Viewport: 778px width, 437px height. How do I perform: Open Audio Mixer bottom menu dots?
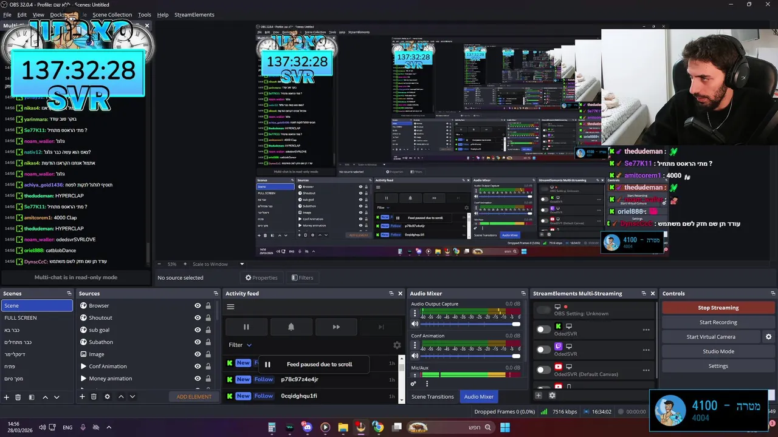coord(427,384)
